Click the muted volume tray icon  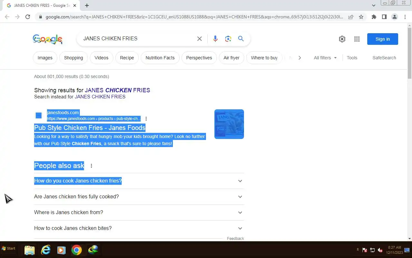(x=380, y=250)
